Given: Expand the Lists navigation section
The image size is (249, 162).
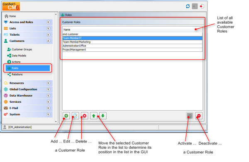Looking at the screenshot, I should pyautogui.click(x=49, y=28).
